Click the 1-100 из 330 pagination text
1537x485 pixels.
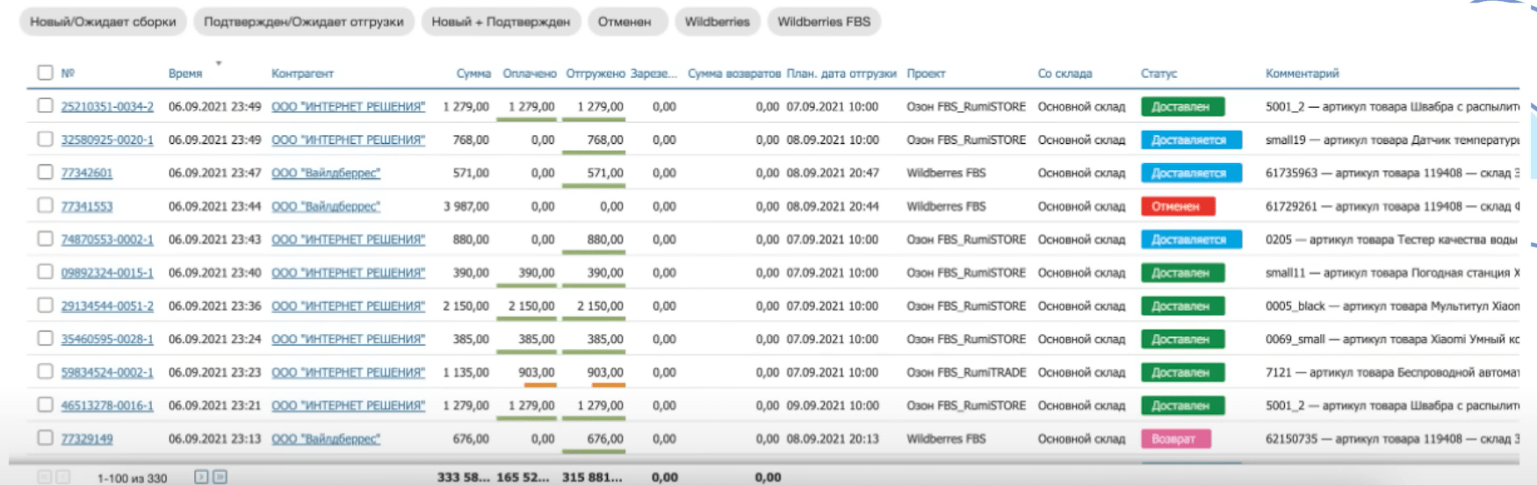pyautogui.click(x=132, y=478)
